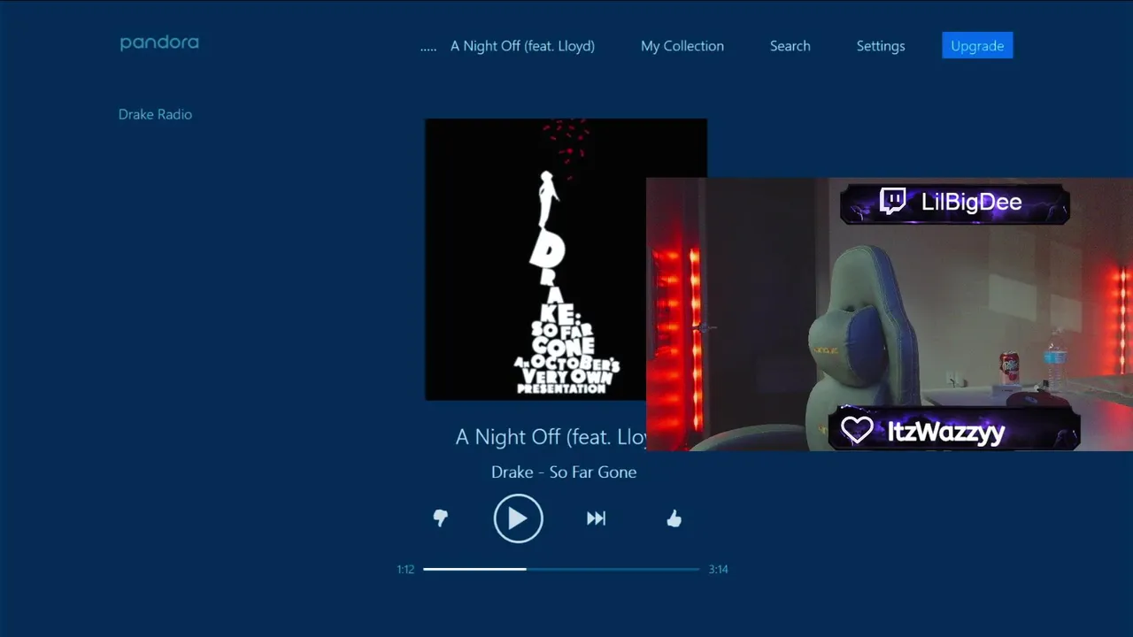Click the dots icon before the Now Playing title
Viewport: 1133px width, 637px height.
click(428, 50)
